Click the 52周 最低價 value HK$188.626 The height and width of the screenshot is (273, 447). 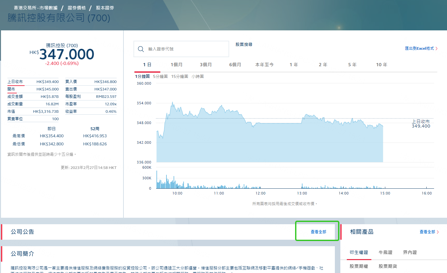(x=95, y=144)
